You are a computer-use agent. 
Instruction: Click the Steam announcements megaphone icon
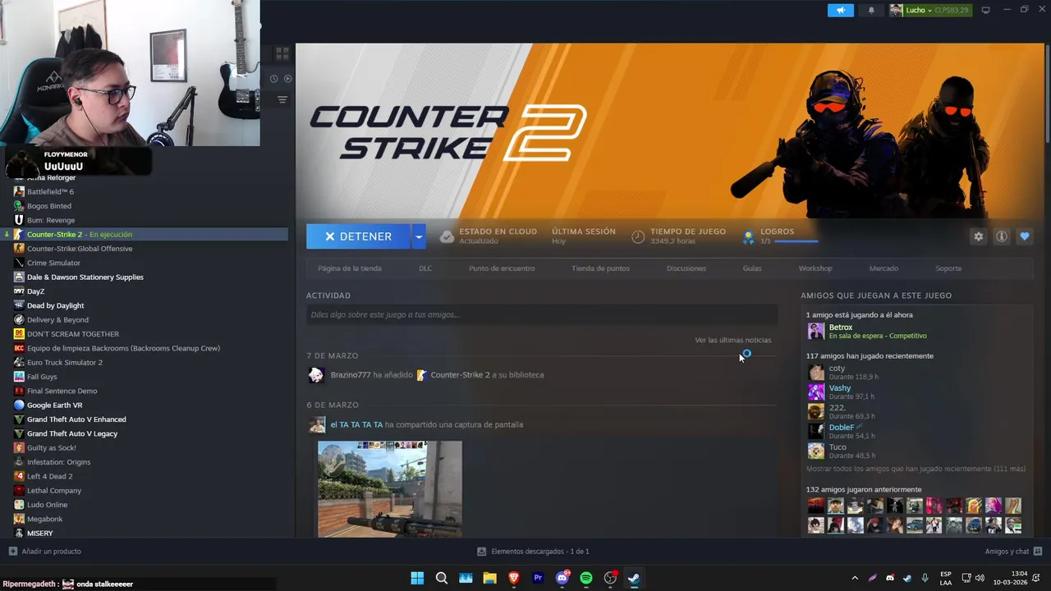click(x=841, y=10)
